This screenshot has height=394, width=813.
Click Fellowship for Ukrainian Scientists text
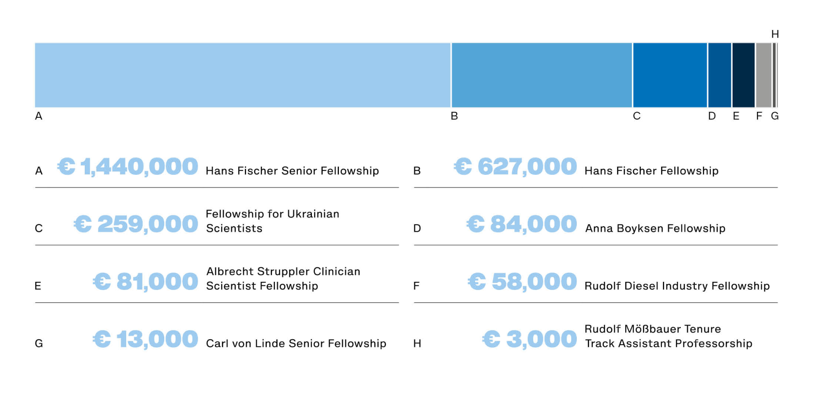tap(273, 221)
